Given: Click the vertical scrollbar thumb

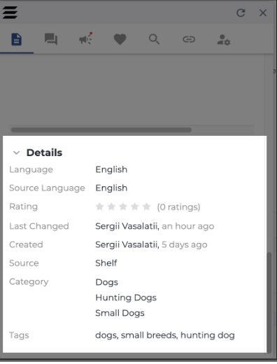Looking at the screenshot, I should (x=269, y=302).
